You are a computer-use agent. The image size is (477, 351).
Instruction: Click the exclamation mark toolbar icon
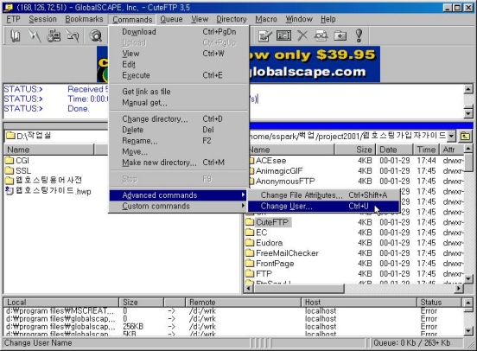(359, 35)
